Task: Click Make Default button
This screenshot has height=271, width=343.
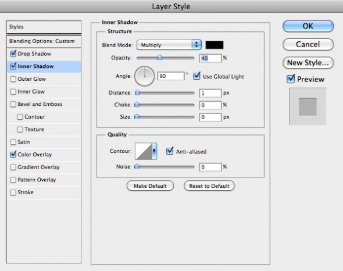Action: tap(151, 186)
